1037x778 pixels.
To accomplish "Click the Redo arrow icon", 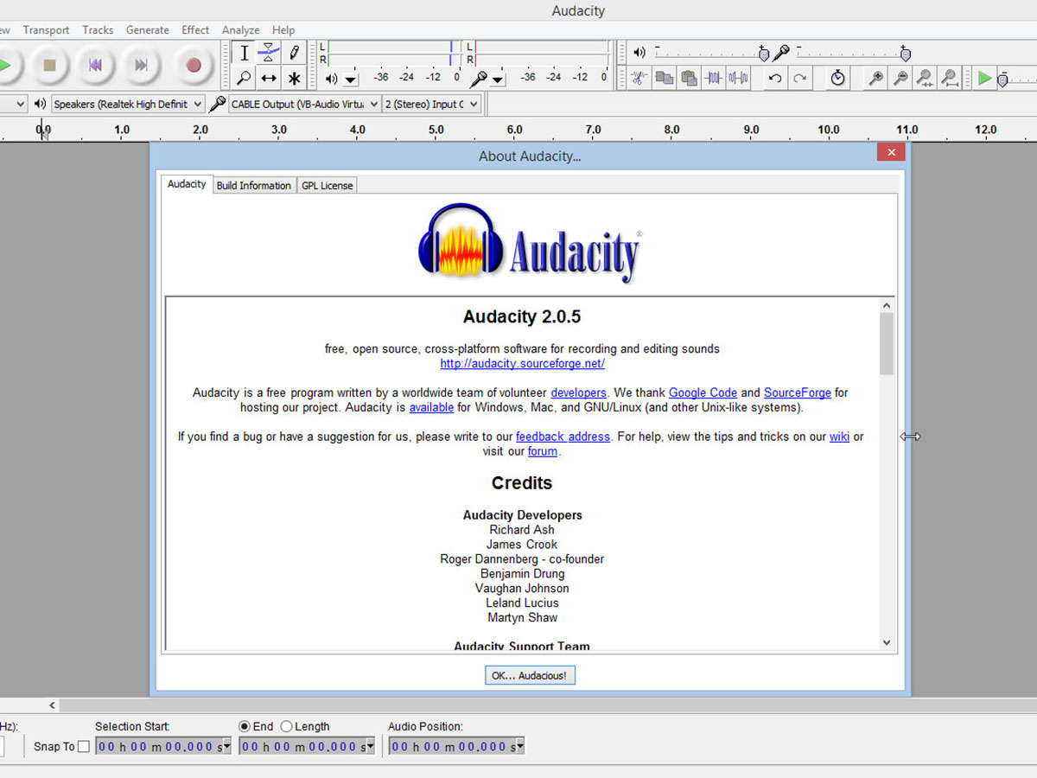I will [800, 78].
